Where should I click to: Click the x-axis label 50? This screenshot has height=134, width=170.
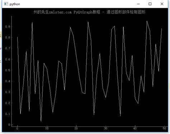click(x=164, y=128)
